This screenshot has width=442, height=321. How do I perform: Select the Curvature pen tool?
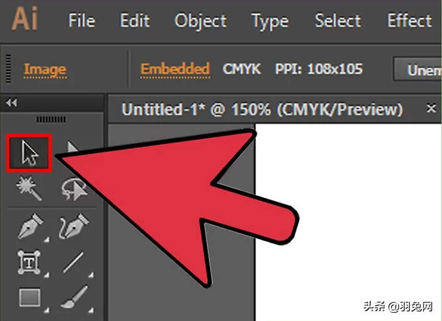pos(74,226)
